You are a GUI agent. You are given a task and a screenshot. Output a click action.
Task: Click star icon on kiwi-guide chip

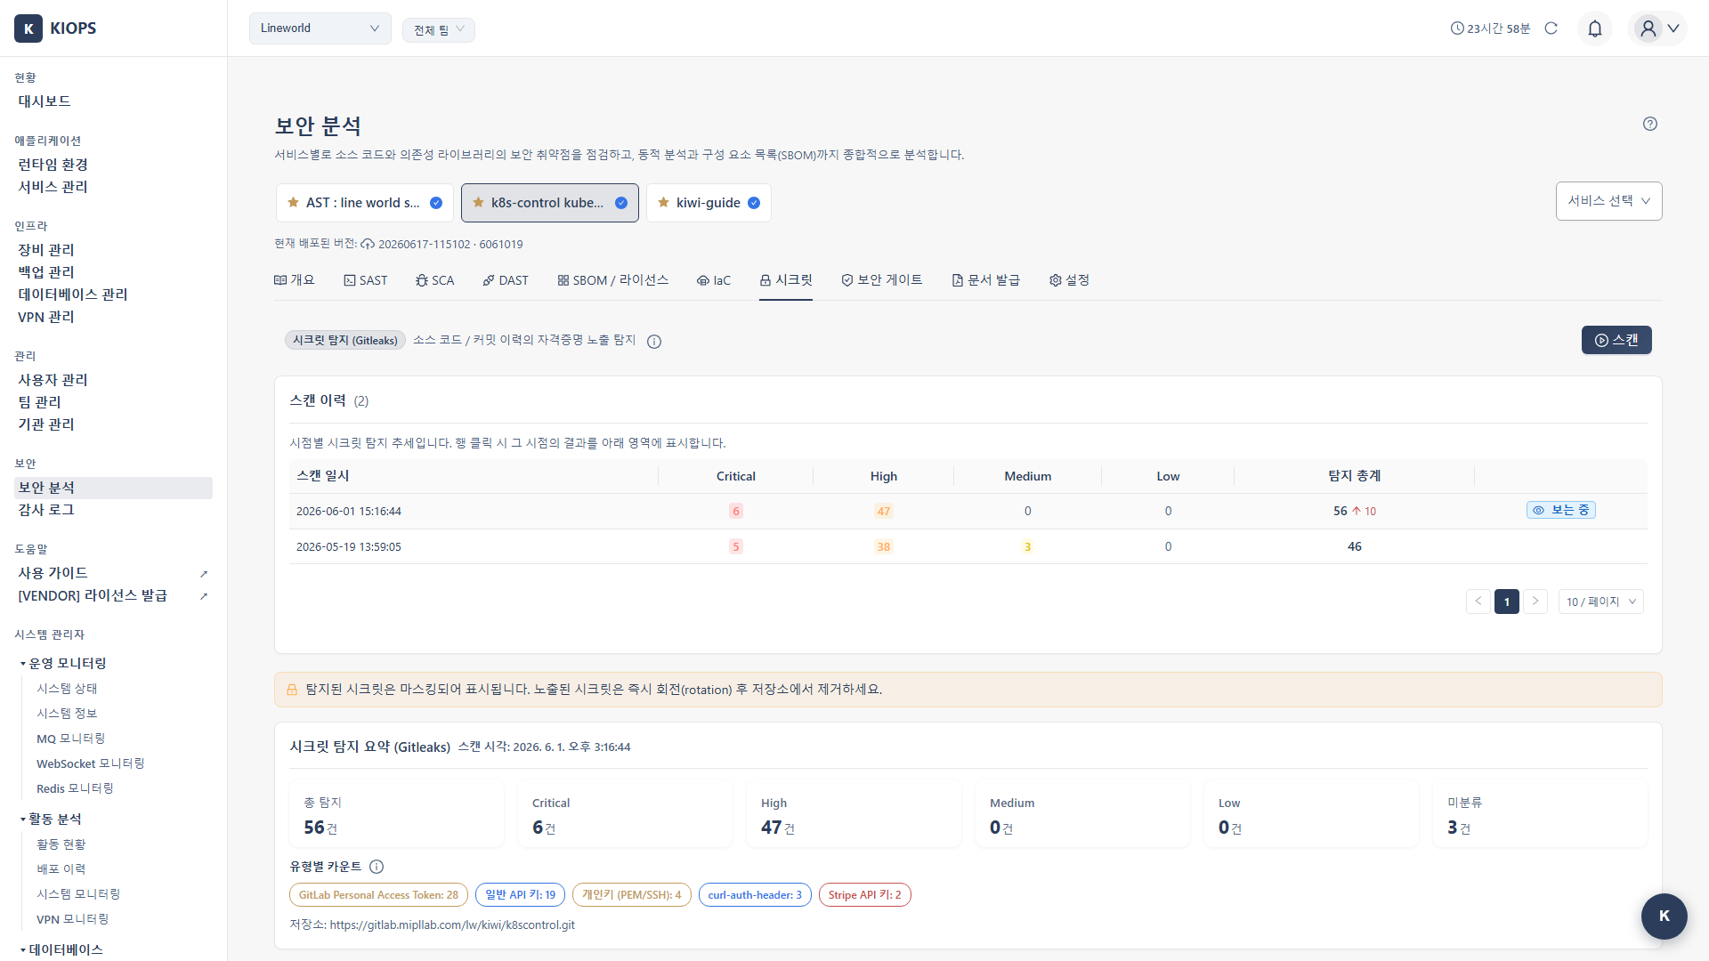(663, 203)
